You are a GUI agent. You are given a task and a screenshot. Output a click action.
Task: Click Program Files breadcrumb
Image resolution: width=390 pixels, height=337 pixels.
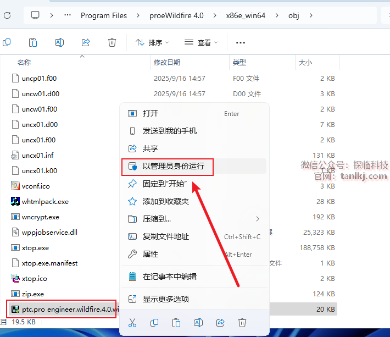point(104,15)
